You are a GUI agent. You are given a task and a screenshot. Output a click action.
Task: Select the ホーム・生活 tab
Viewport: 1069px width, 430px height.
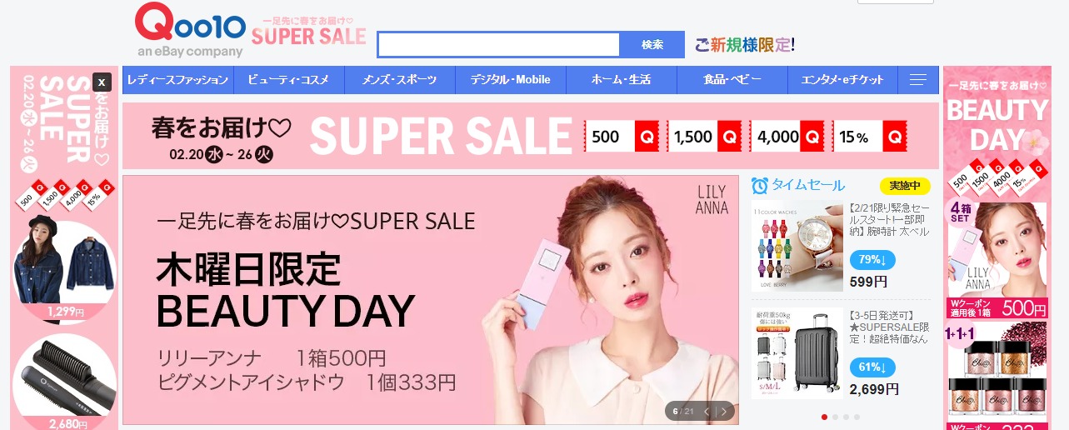click(x=621, y=80)
